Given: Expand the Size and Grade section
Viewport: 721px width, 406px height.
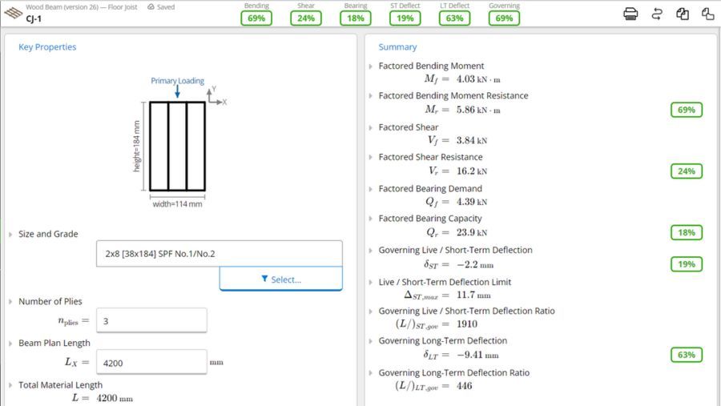Looking at the screenshot, I should pos(10,234).
